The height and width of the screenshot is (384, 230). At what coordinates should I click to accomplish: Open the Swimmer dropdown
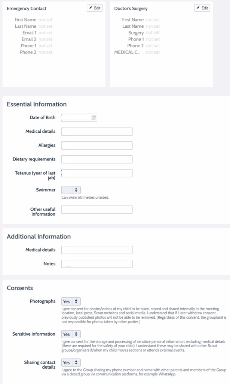[x=71, y=190]
